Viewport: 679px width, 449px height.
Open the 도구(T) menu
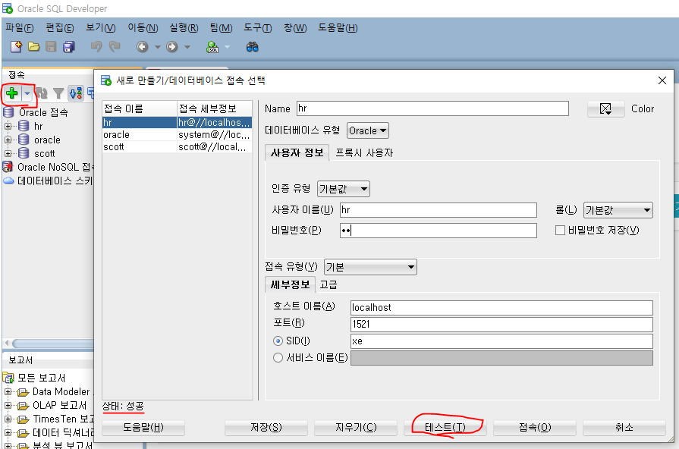coord(258,28)
